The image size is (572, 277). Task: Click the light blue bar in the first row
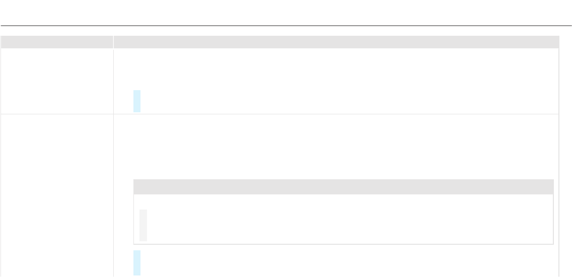[137, 101]
